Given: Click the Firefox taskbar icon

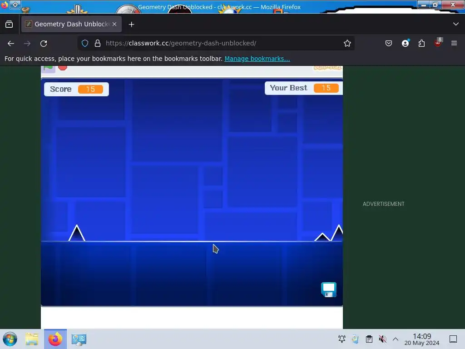Looking at the screenshot, I should (55, 339).
